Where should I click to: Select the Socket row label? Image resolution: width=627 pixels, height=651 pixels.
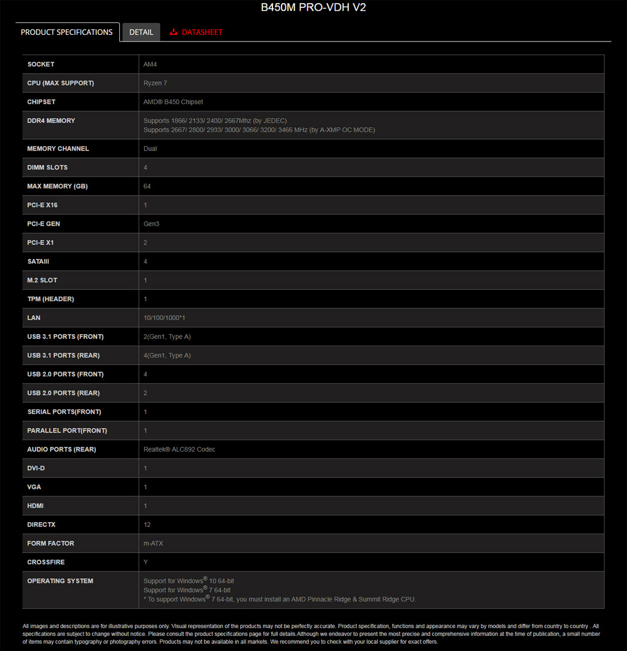[41, 64]
